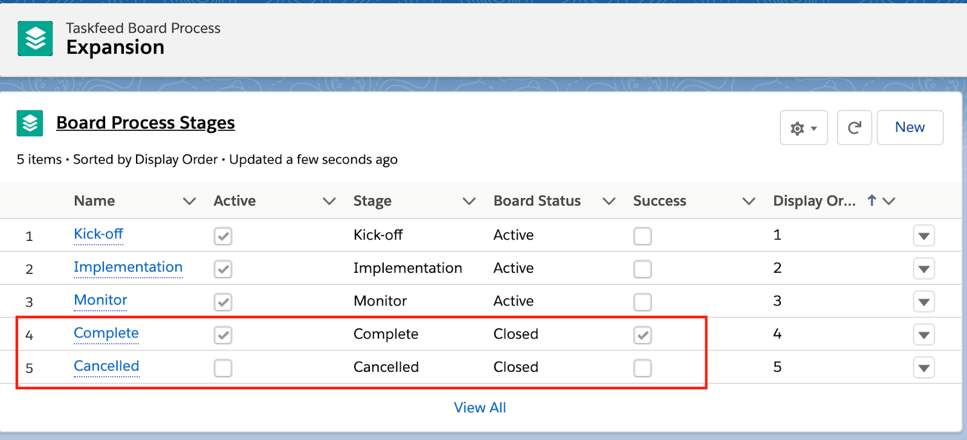Image resolution: width=967 pixels, height=440 pixels.
Task: Open row actions for Kick-off stage
Action: coord(923,236)
